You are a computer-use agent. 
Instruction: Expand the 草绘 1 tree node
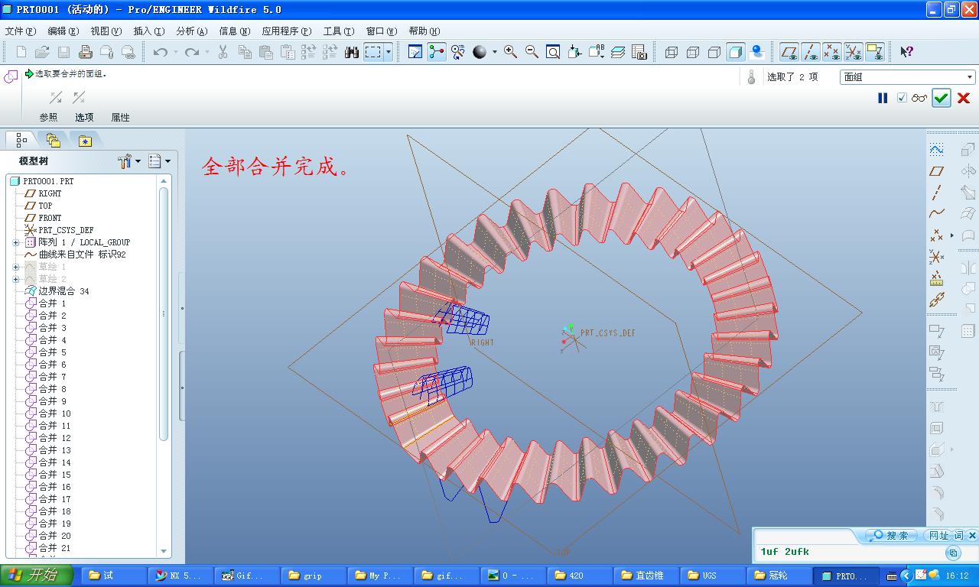(x=16, y=267)
